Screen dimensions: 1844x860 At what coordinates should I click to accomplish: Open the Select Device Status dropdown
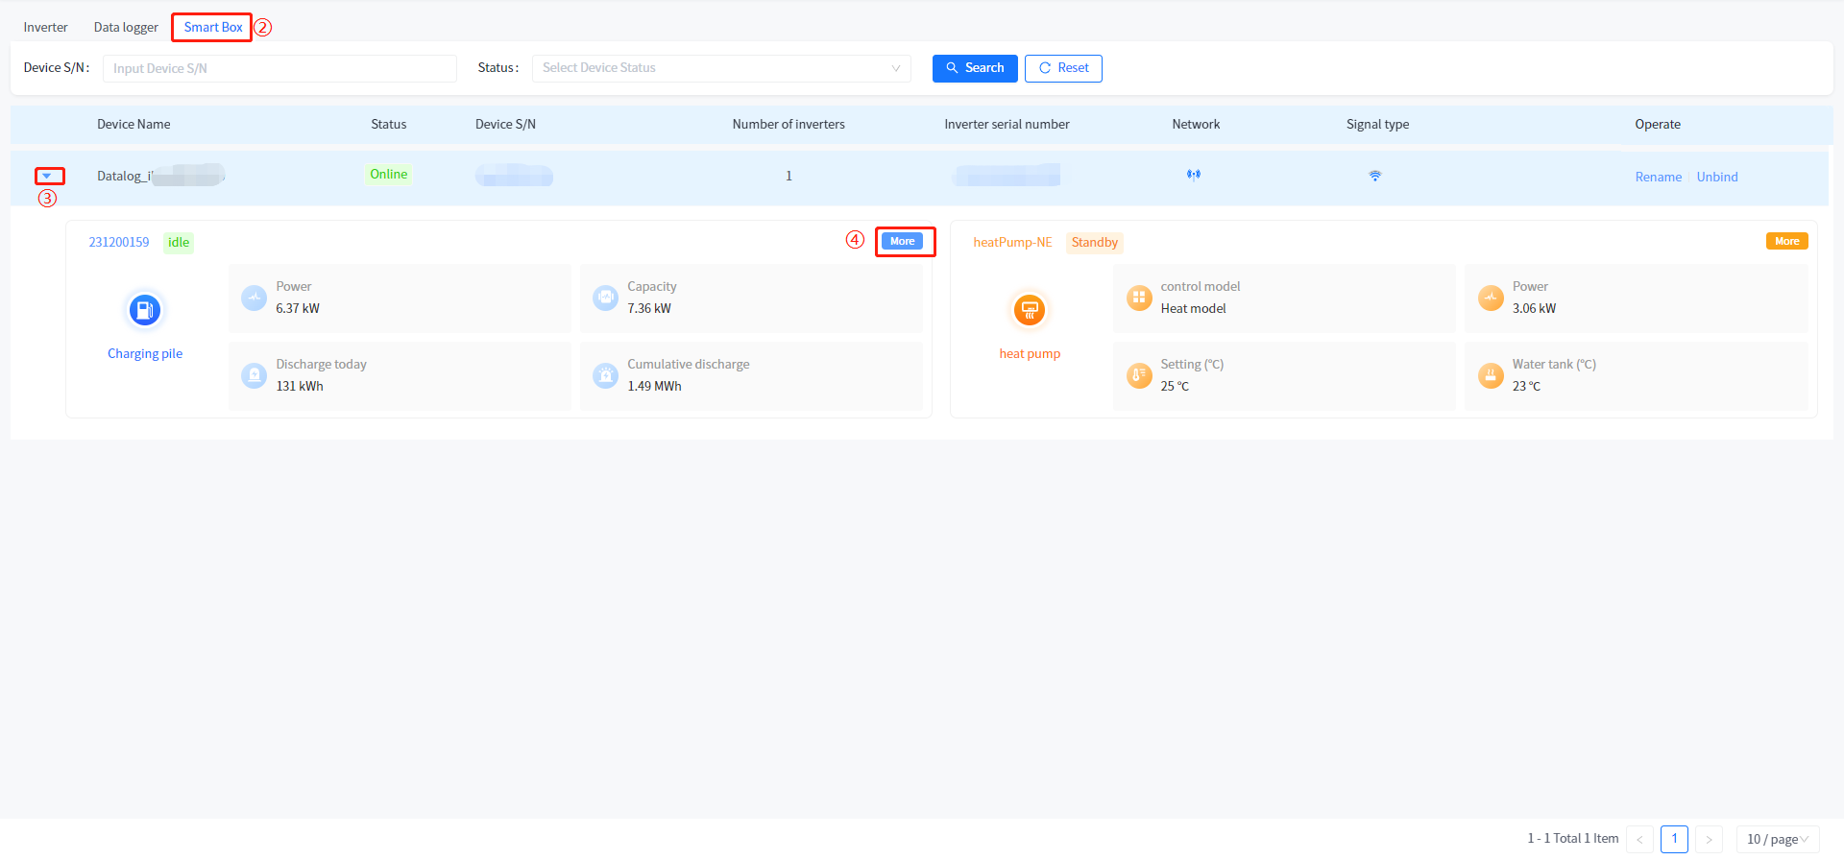coord(720,68)
